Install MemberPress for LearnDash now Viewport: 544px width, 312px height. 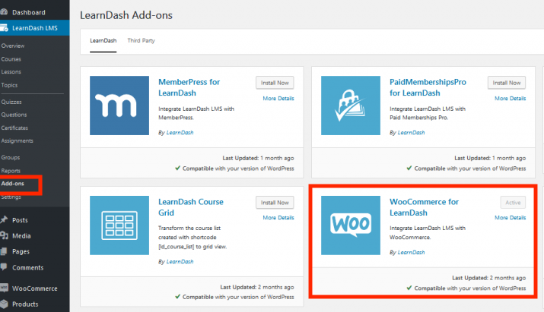click(x=275, y=83)
